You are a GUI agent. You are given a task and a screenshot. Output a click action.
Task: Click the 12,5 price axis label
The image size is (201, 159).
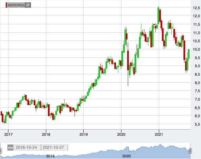click(x=197, y=8)
